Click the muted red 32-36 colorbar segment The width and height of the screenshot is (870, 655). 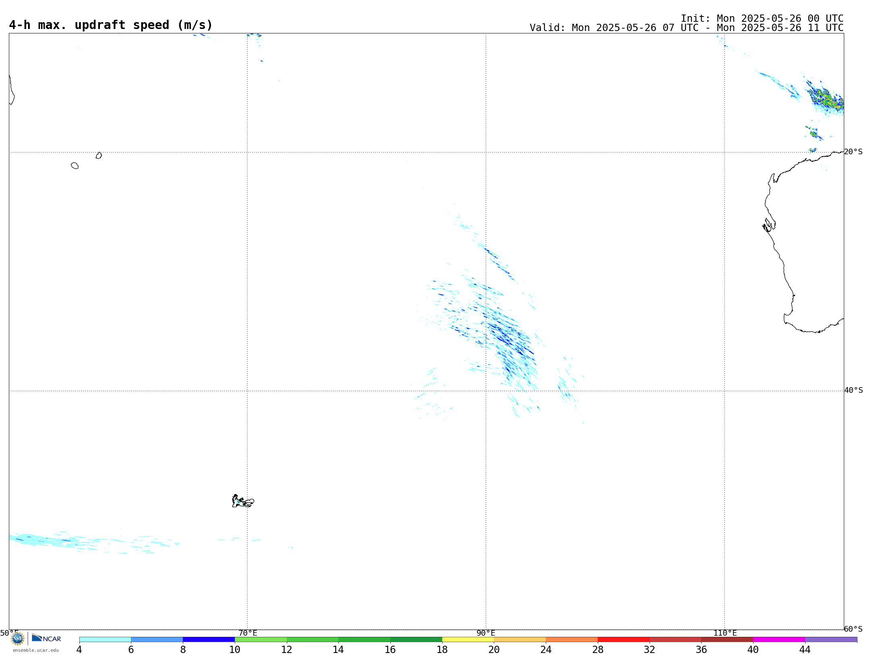coord(675,640)
